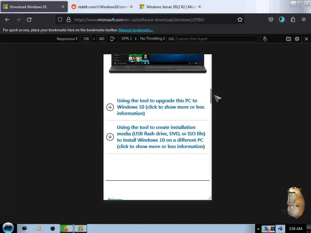Go back to the previous page
The width and height of the screenshot is (311, 233).
point(7,20)
